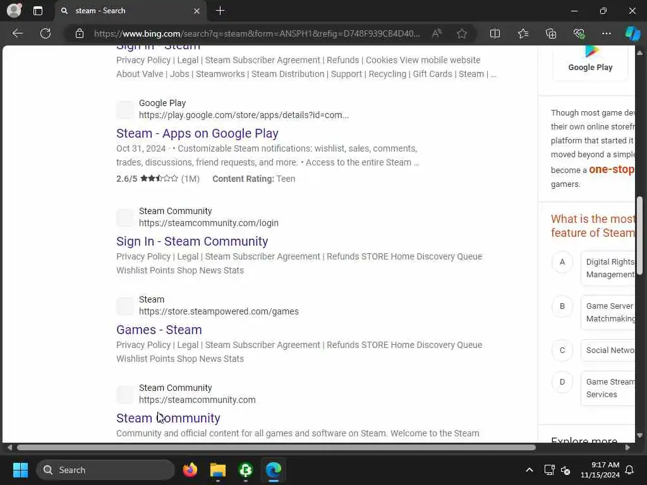Click the play.google.com URL text
This screenshot has height=485, width=647.
[243, 115]
